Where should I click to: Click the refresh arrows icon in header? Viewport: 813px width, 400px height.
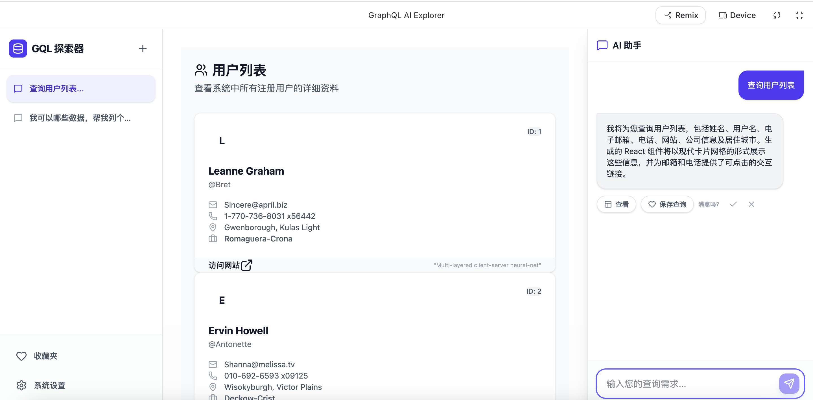[777, 15]
